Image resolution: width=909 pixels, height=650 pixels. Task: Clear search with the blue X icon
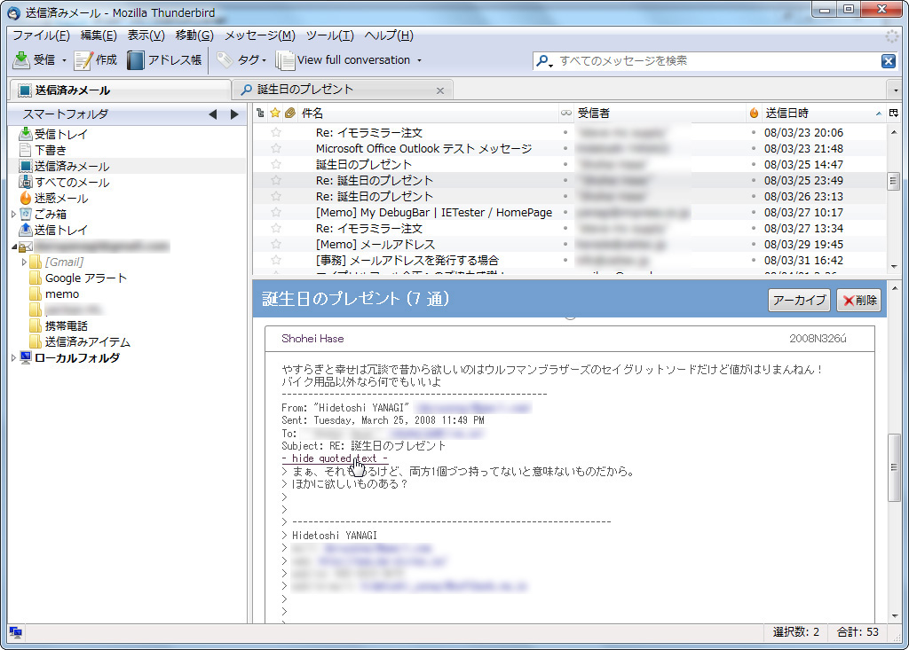pos(888,61)
